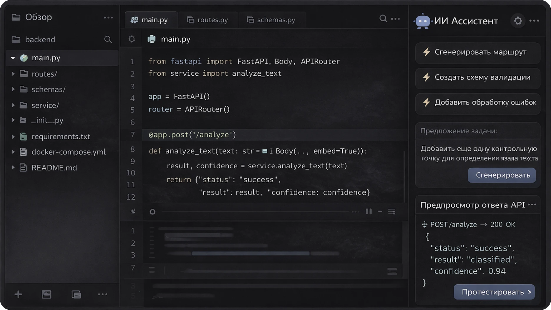Collapse the main.py tree item arrow

(x=13, y=58)
